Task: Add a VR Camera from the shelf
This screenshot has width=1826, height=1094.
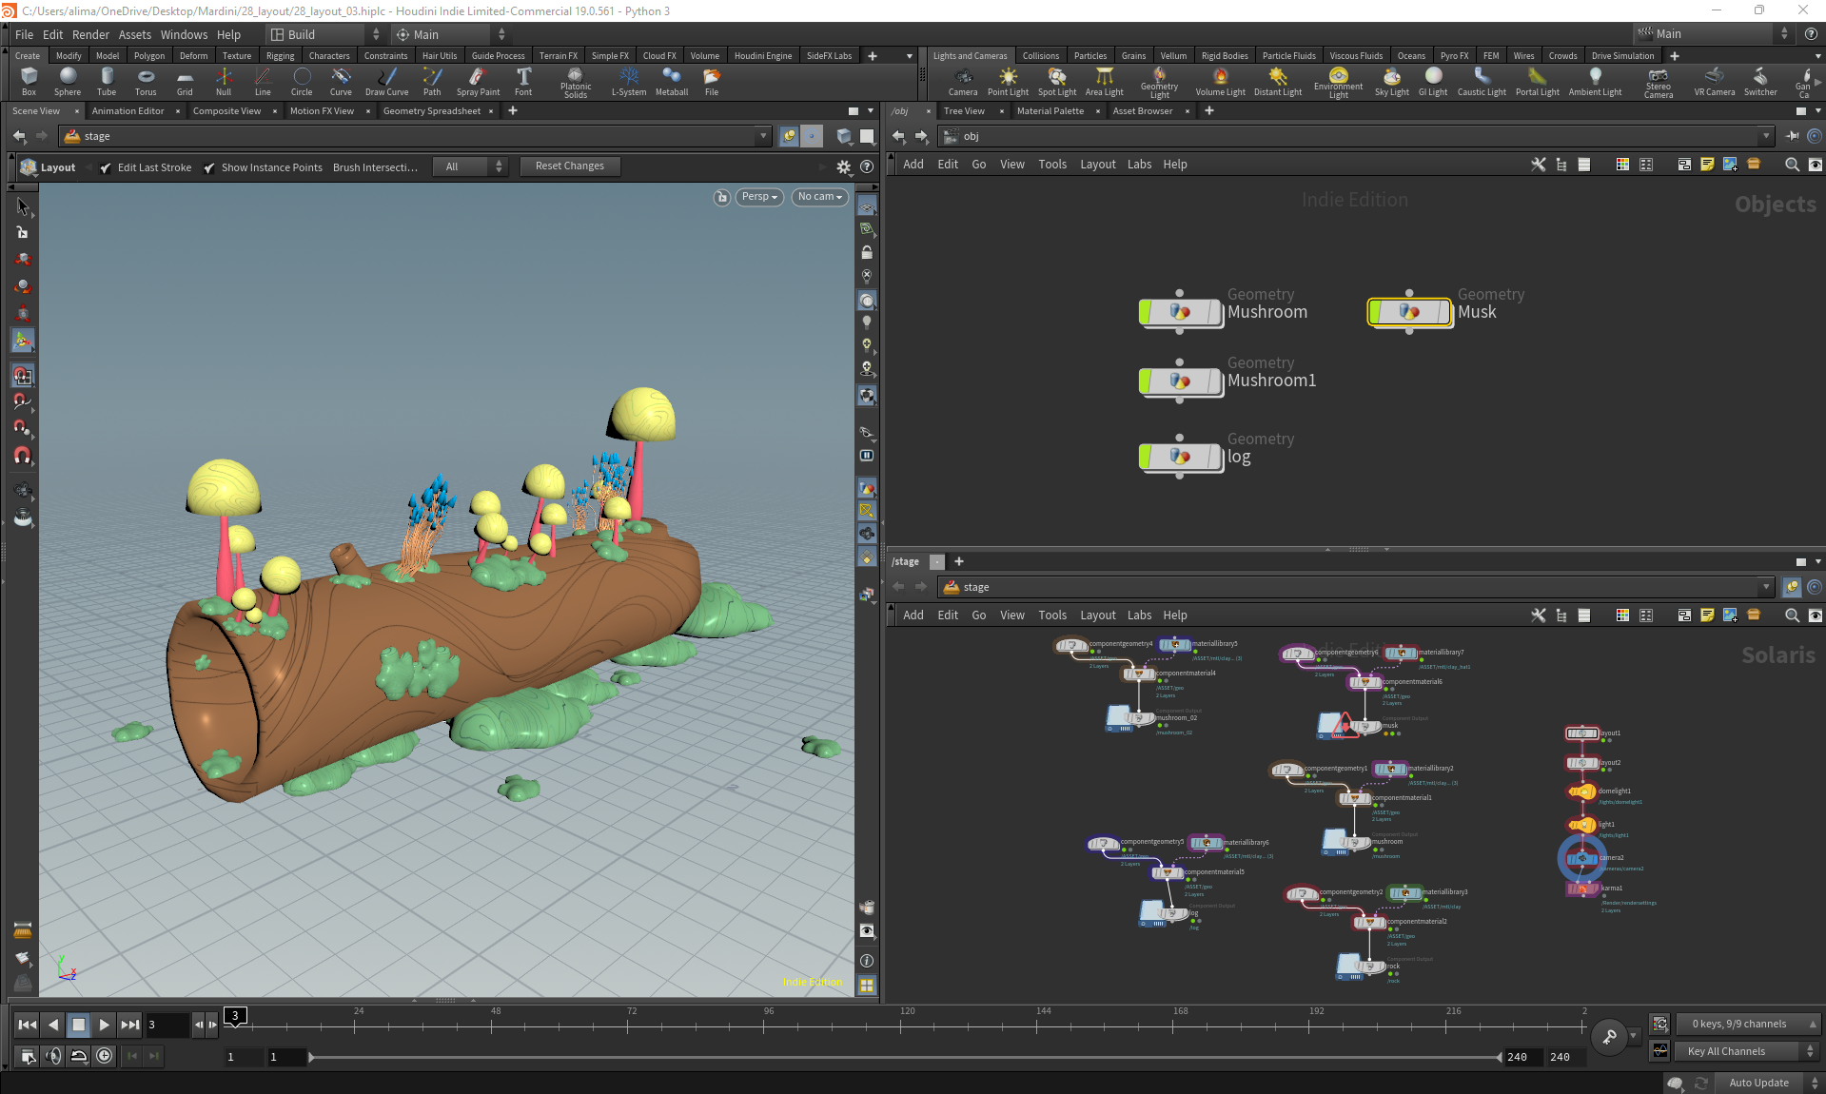Action: coord(1715,82)
